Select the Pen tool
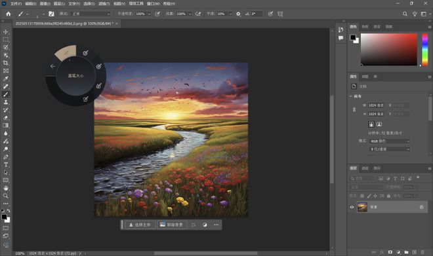Image resolution: width=433 pixels, height=256 pixels. 5,156
